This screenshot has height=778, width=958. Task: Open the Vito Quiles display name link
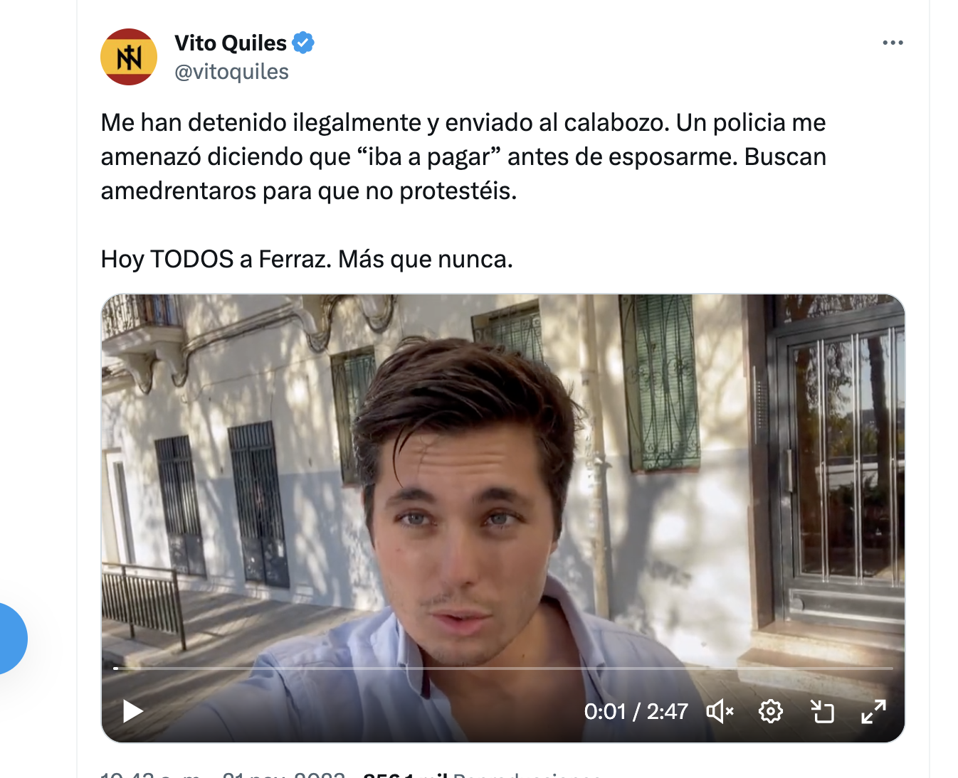pyautogui.click(x=231, y=43)
